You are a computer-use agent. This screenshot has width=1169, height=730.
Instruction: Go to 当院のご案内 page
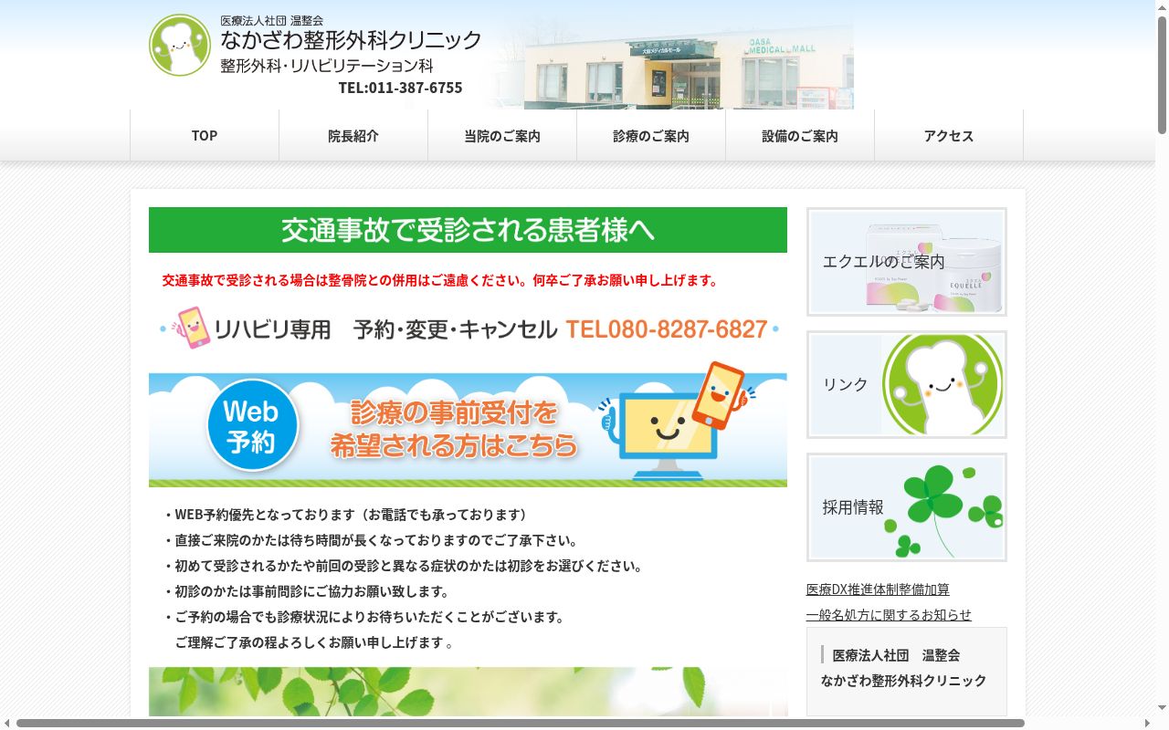(x=502, y=135)
